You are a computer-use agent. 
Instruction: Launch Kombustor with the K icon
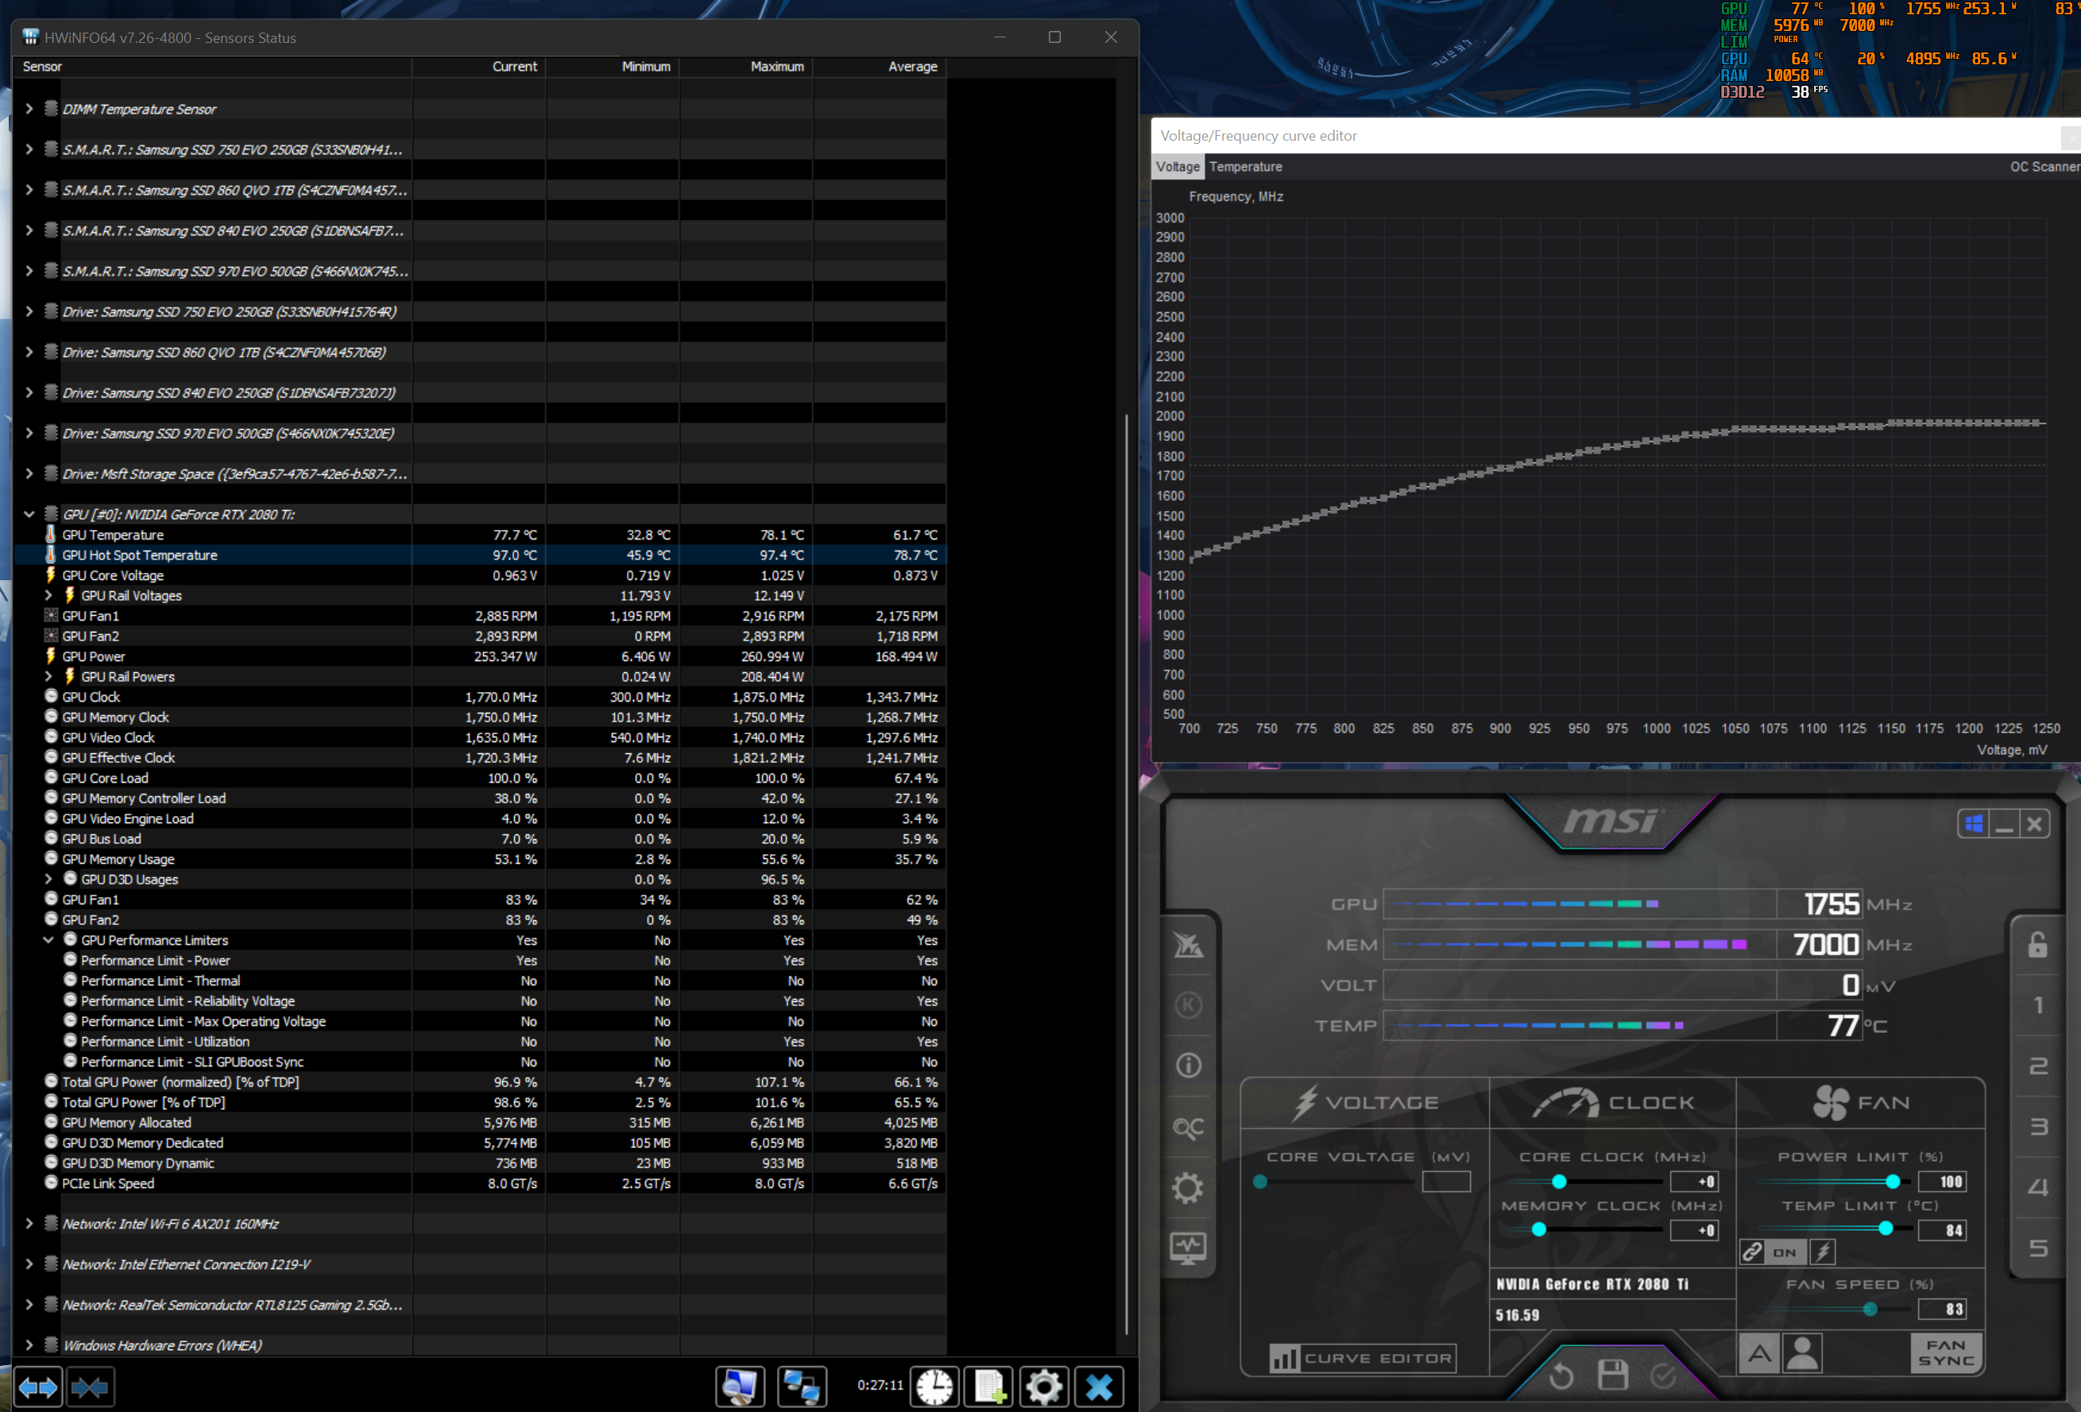[1188, 1004]
